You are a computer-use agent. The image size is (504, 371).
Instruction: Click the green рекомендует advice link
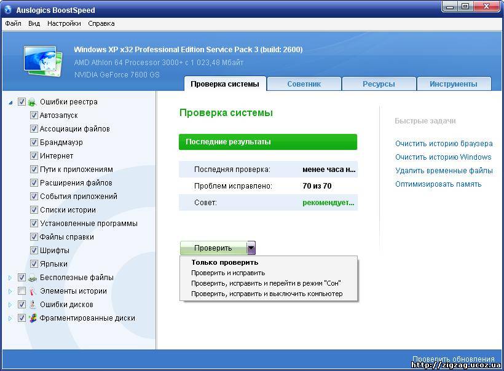tap(328, 203)
